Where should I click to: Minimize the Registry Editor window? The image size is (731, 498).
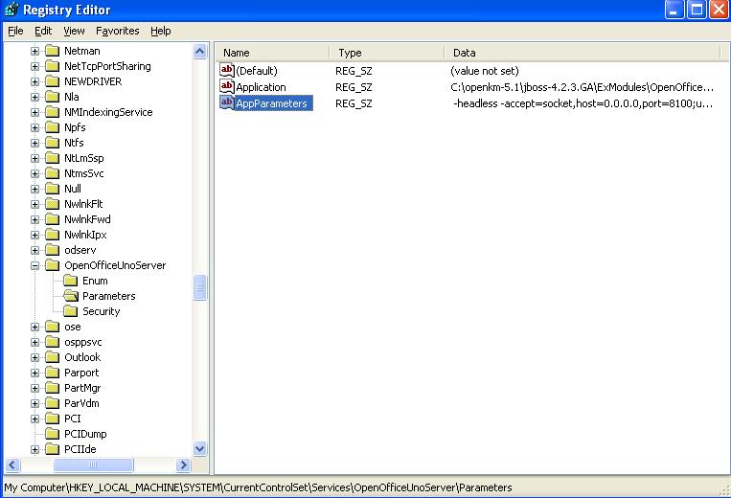(674, 10)
